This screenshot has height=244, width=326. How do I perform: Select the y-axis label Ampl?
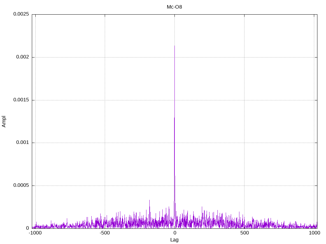4,121
